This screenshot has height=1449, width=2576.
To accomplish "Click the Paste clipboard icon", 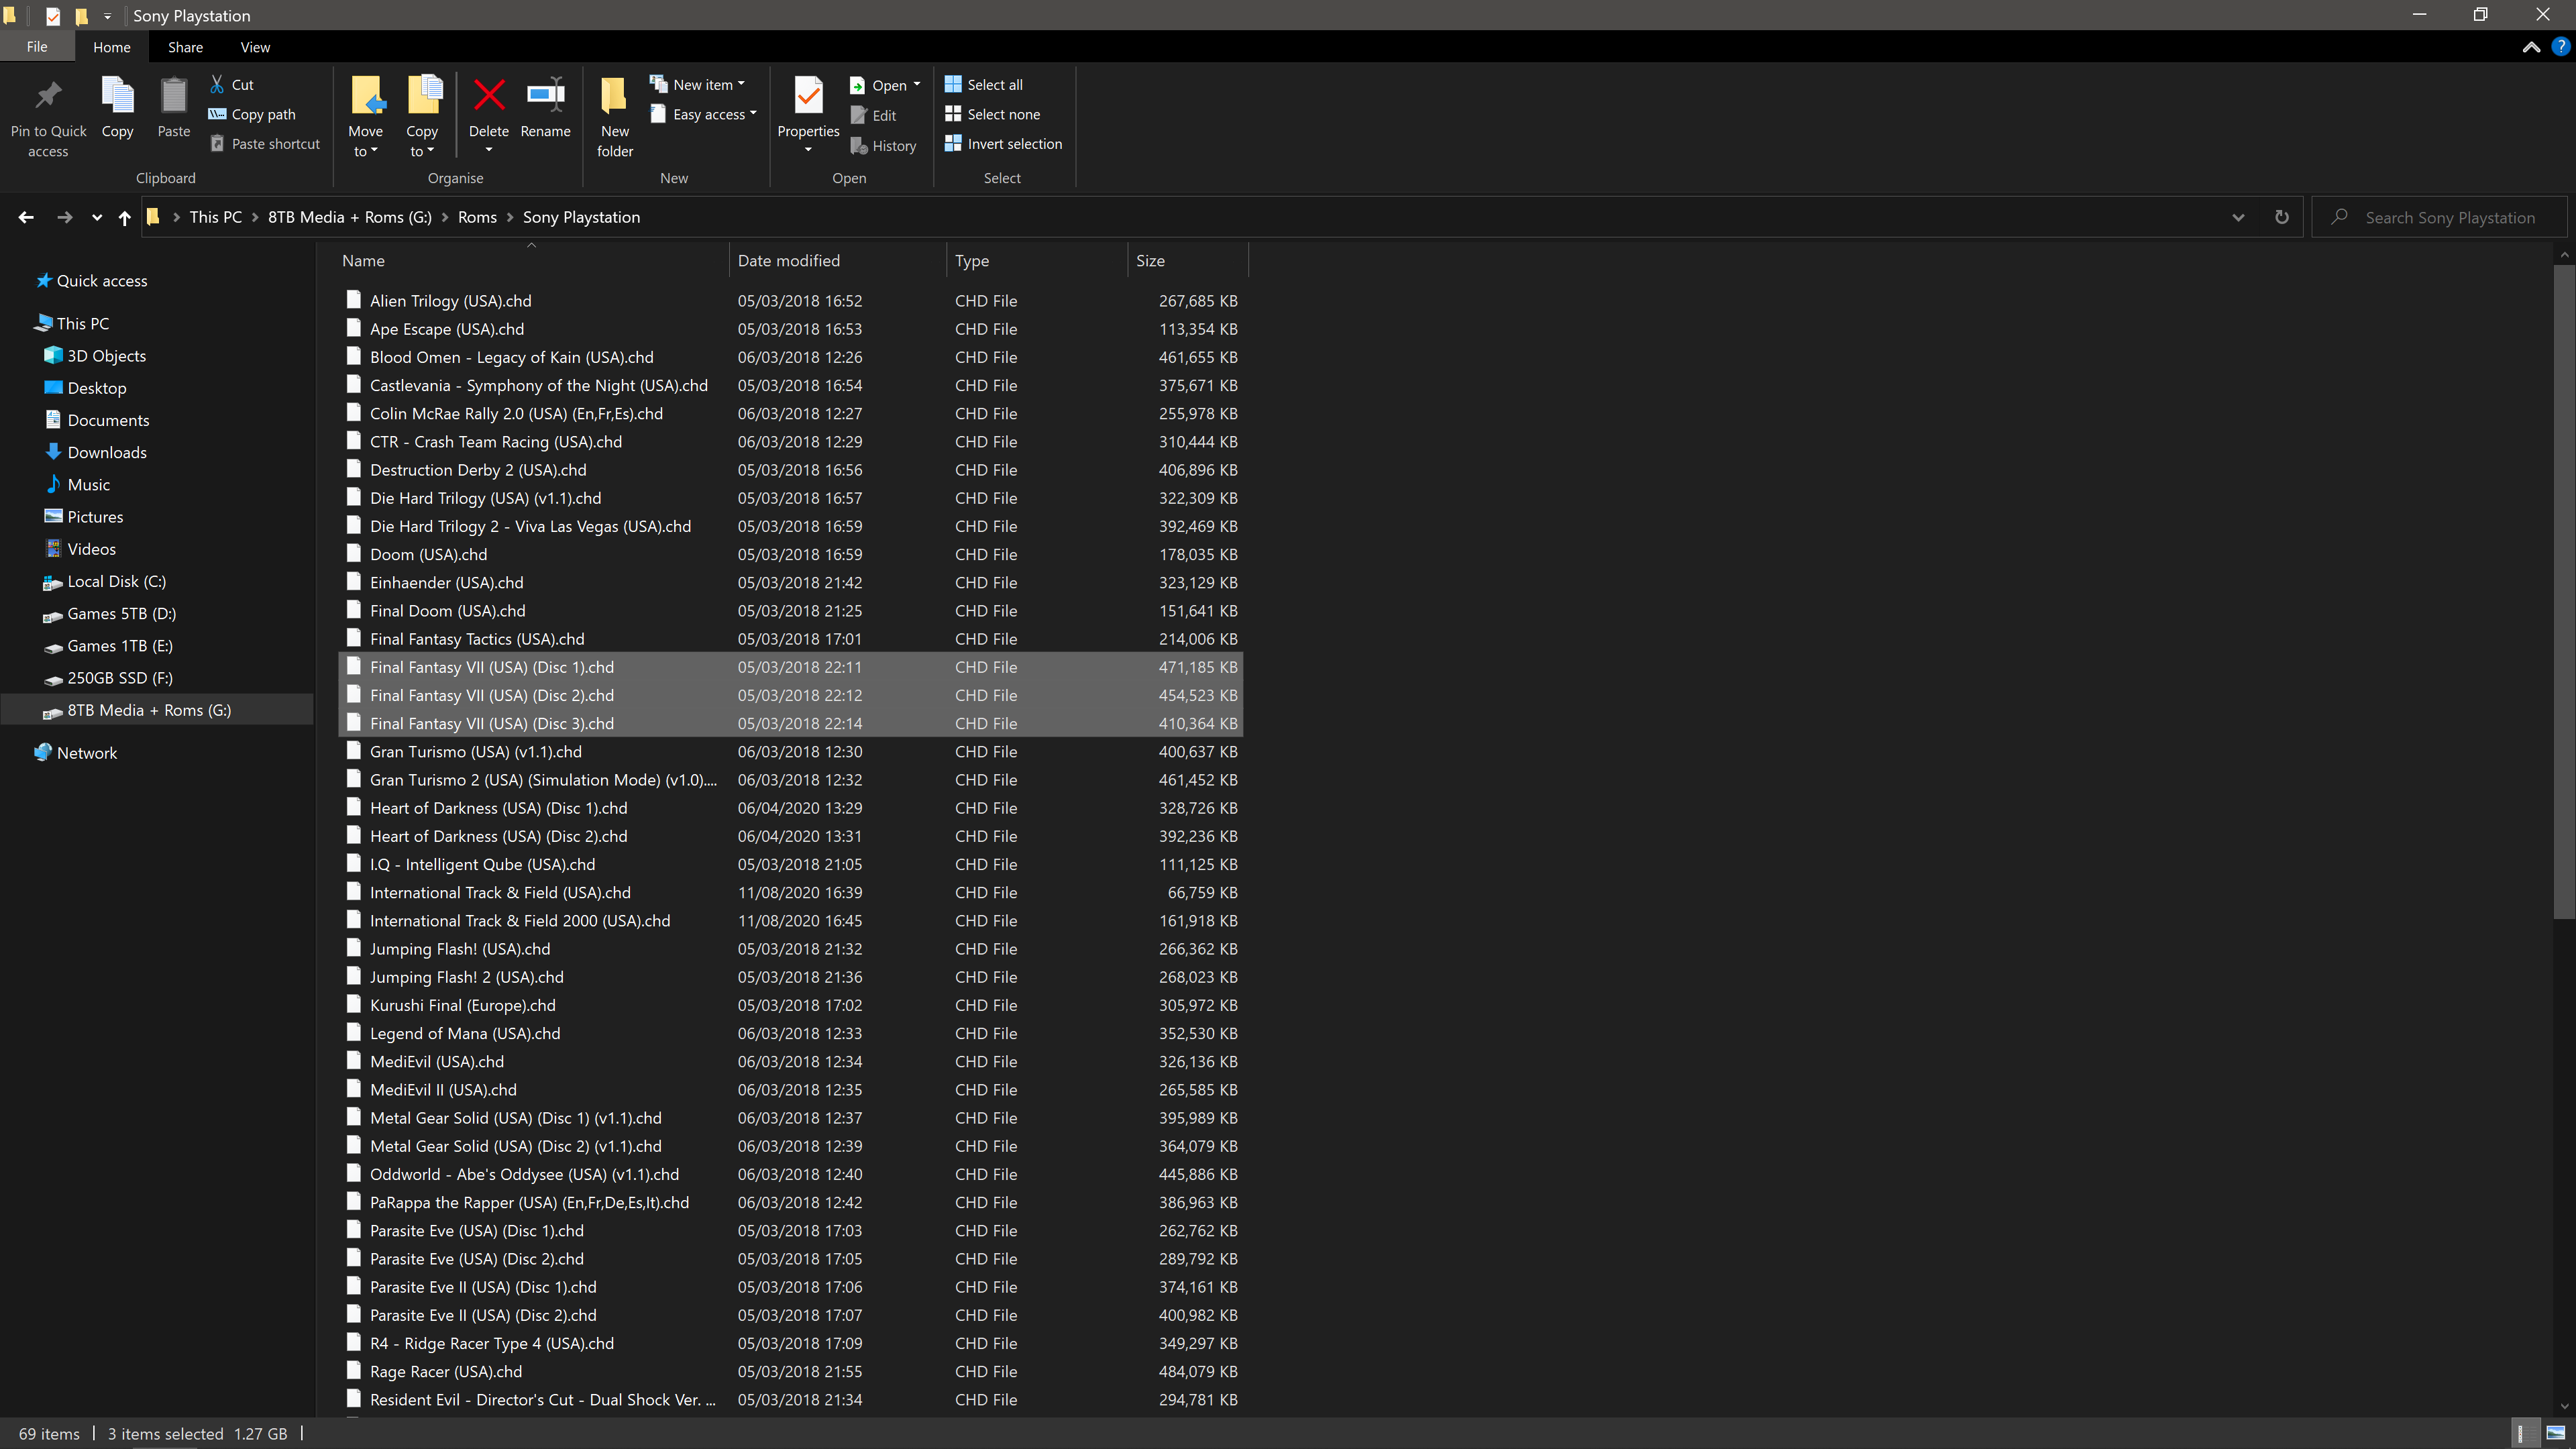I will pos(173,96).
